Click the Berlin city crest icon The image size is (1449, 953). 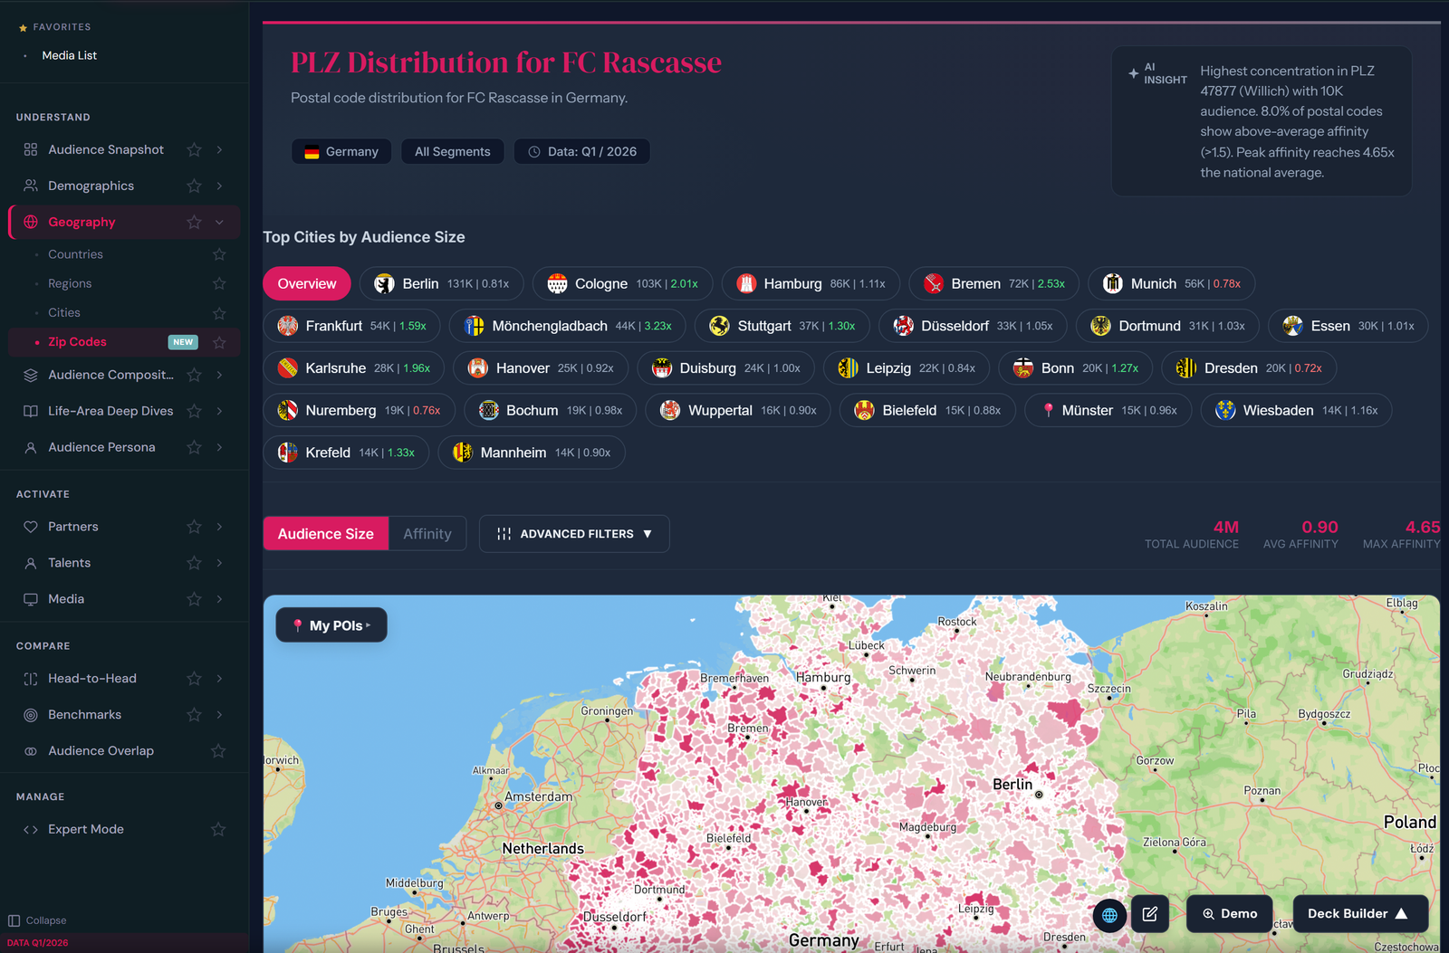pos(384,283)
